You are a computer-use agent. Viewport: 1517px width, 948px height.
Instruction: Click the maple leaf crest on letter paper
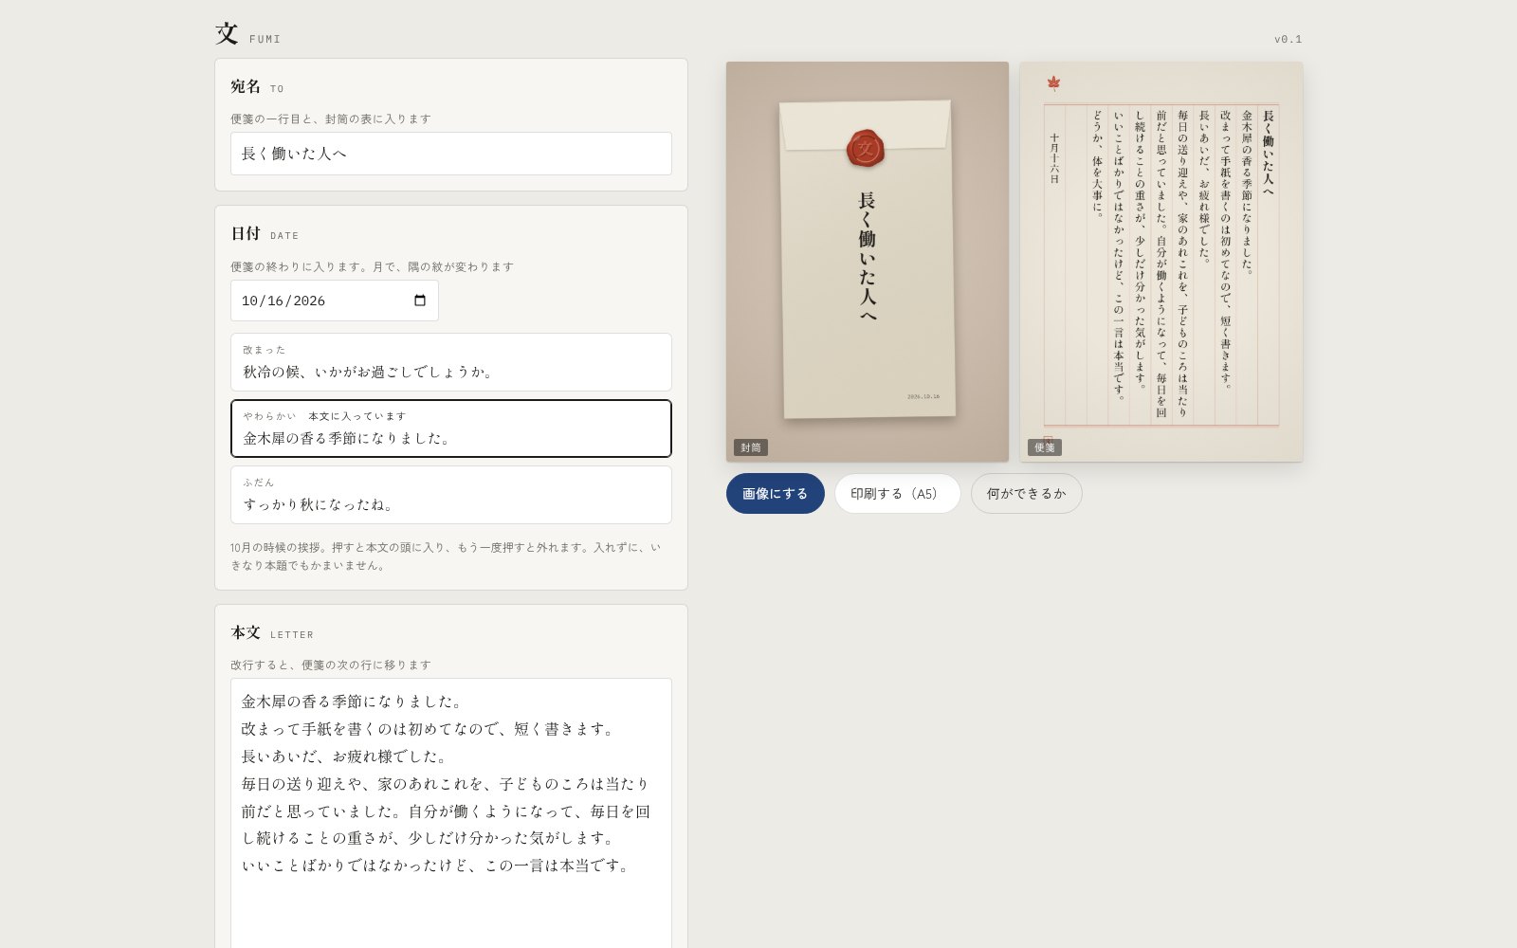tap(1053, 83)
